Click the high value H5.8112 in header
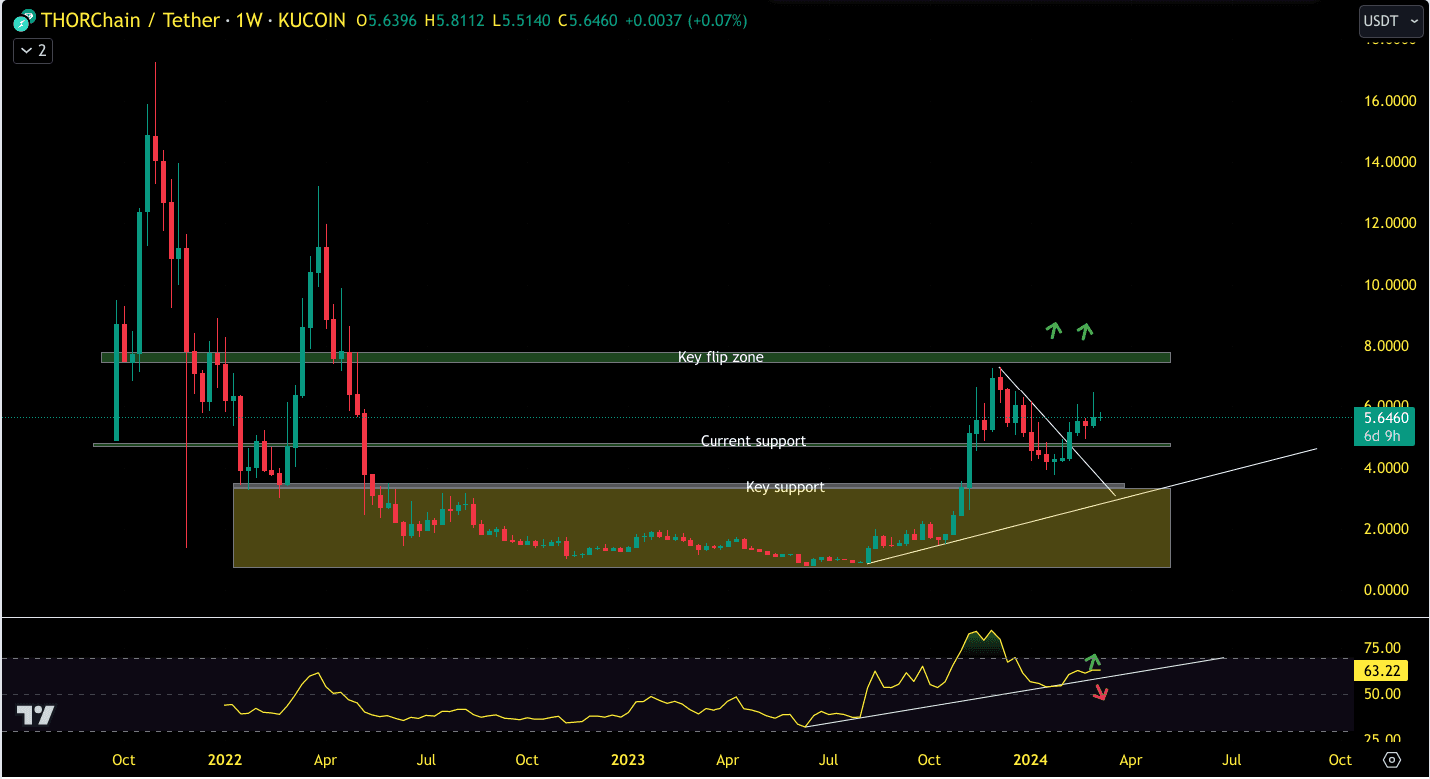Screen dimensions: 1430x779 tap(456, 20)
